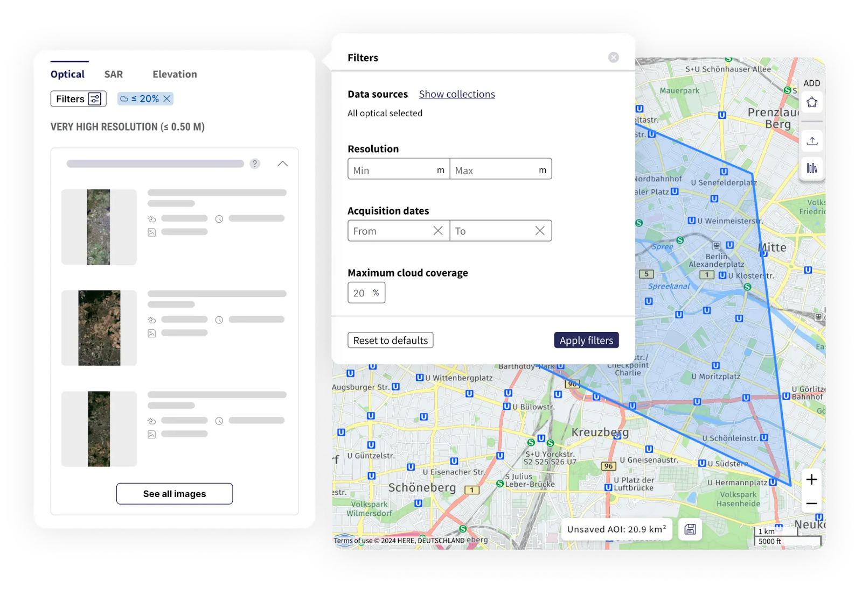Close the Filters dialog

tap(614, 58)
